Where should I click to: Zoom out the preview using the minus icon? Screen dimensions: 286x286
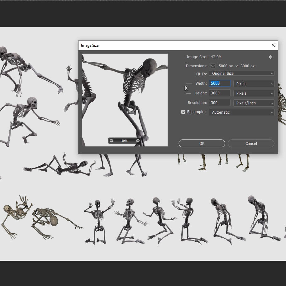111,141
